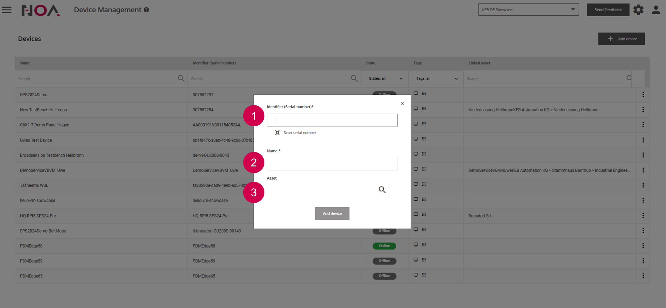
Task: Click the help icon beside Device Management
Action: 146,10
